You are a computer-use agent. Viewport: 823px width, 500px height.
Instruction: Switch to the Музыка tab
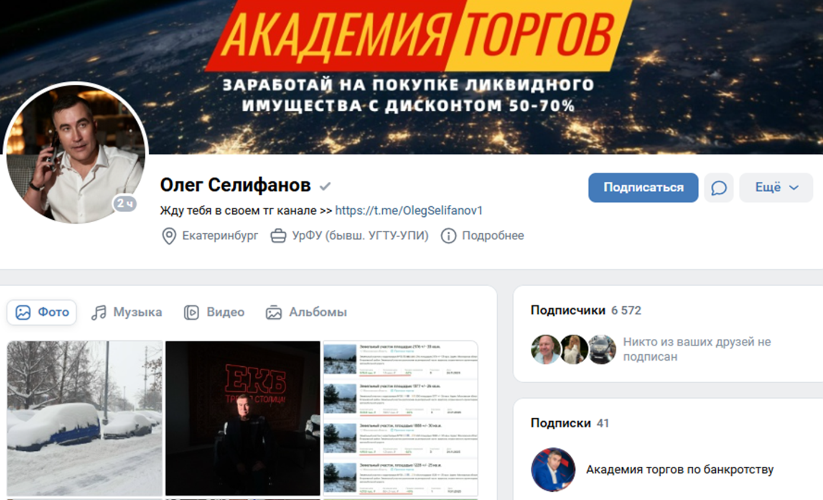126,312
